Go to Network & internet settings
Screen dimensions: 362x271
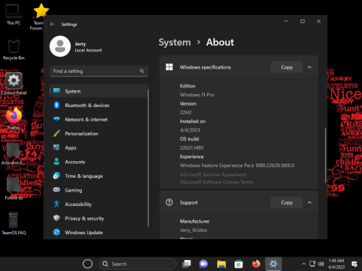click(98, 119)
